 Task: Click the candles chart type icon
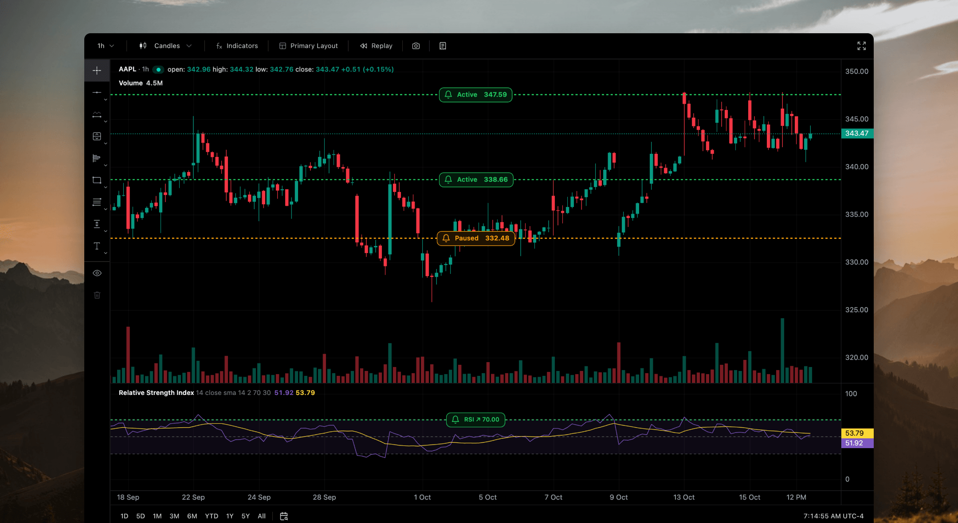(143, 46)
